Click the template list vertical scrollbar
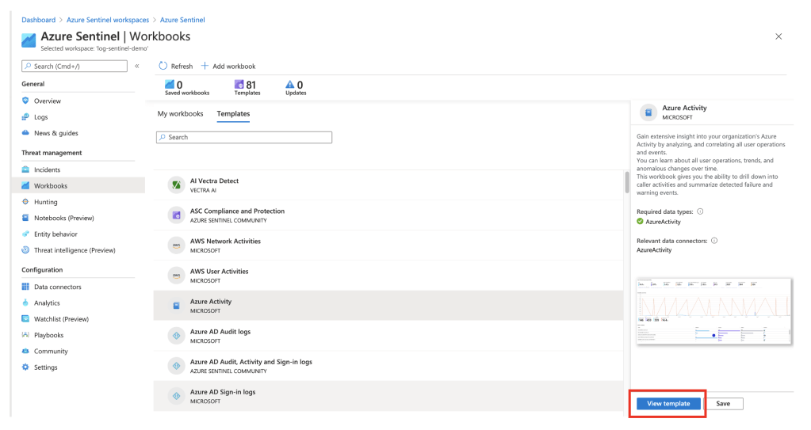Screen dimensions: 811x430 626,184
